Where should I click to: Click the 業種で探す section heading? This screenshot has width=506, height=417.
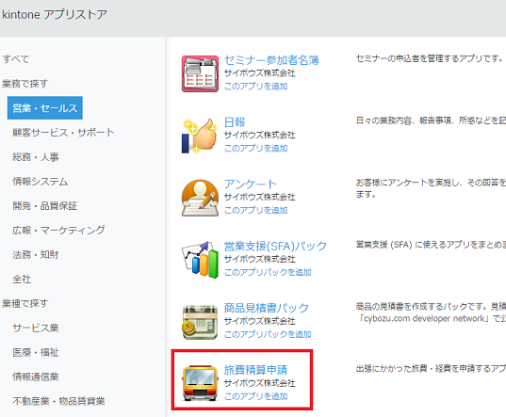tap(25, 303)
